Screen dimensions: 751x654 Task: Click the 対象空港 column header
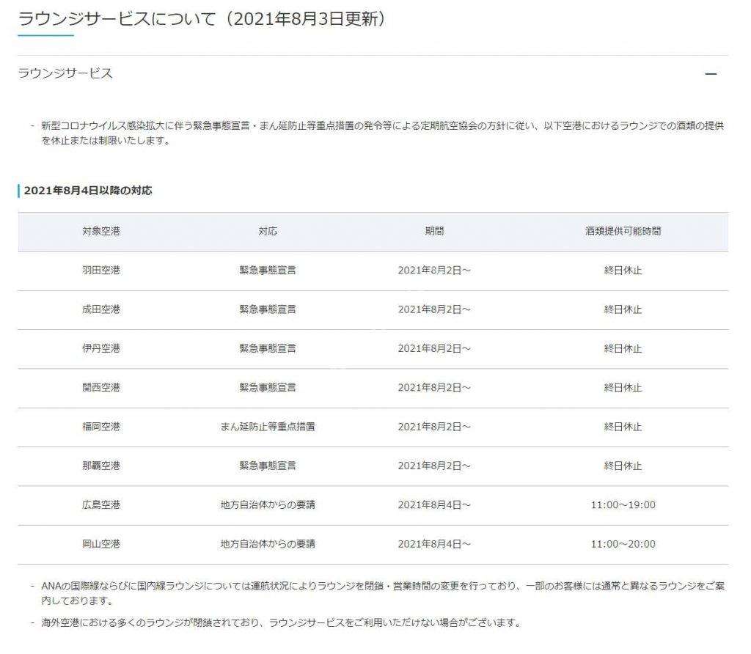(101, 231)
